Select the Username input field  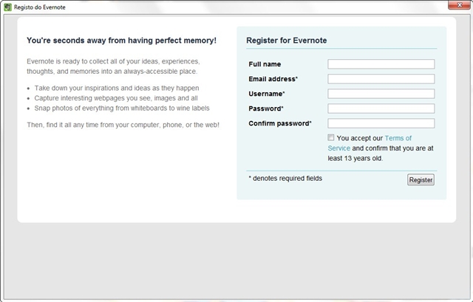click(x=381, y=94)
